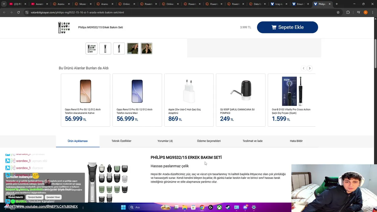The height and width of the screenshot is (212, 377).
Task: Open Apple 20w Usb-C charger product card
Action: [189, 100]
